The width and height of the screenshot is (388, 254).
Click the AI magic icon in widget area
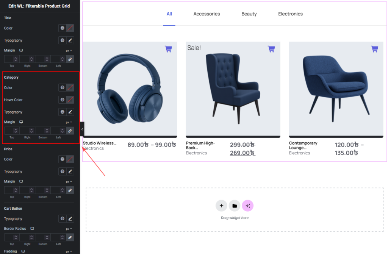click(248, 206)
